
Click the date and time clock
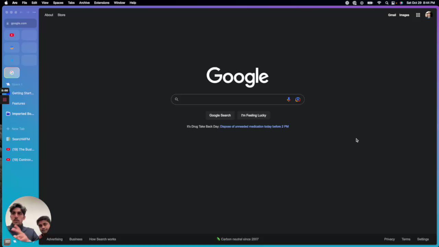pos(421,3)
